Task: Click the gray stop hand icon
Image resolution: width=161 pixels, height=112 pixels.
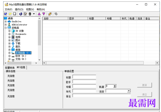Action: (x=56, y=14)
